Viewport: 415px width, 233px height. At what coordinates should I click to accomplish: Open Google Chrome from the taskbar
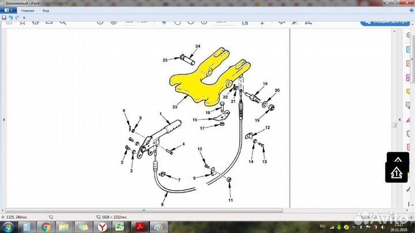[x=46, y=227]
